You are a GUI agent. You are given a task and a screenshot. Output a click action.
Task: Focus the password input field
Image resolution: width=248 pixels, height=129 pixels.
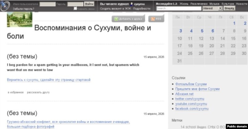[x=75, y=4]
